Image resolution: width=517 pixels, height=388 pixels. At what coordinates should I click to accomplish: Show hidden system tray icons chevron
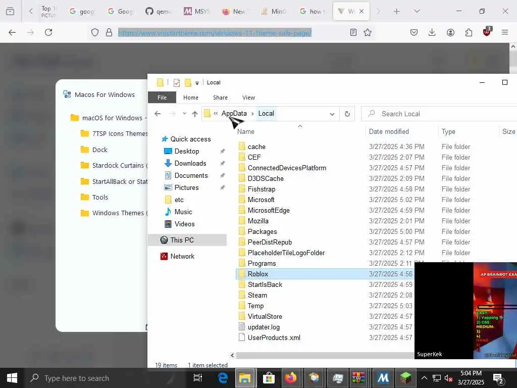click(x=424, y=378)
